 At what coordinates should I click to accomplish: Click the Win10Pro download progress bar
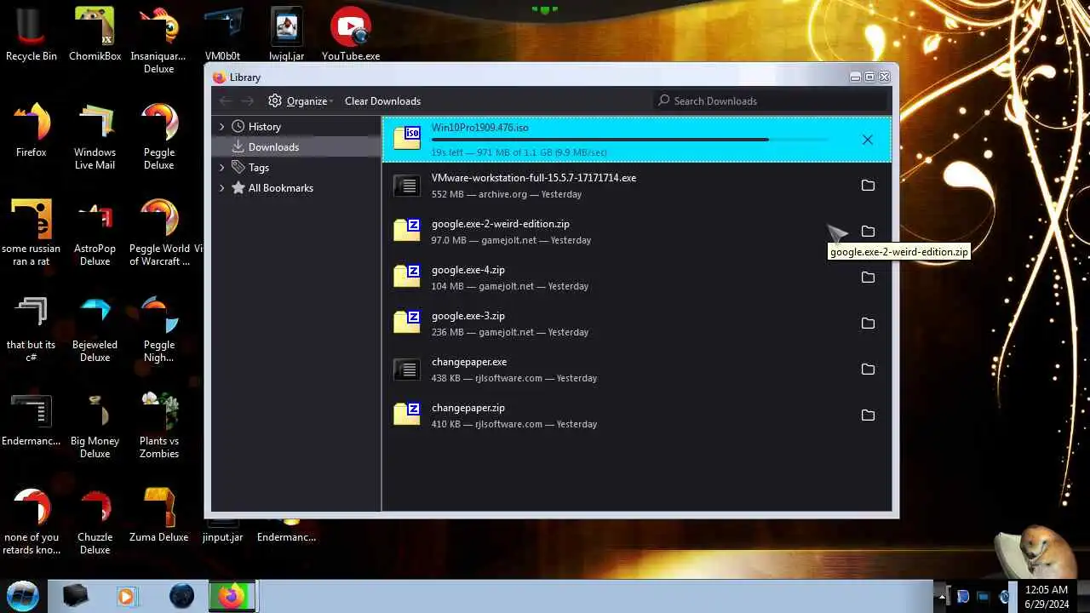(630, 140)
